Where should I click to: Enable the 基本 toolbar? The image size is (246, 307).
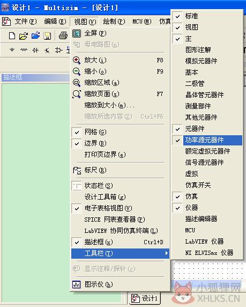click(207, 72)
